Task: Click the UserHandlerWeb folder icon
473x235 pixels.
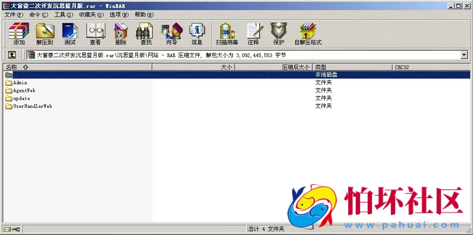Action: [9, 106]
